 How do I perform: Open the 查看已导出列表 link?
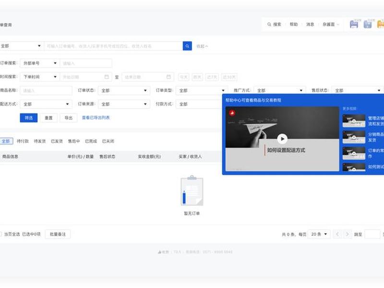click(96, 118)
